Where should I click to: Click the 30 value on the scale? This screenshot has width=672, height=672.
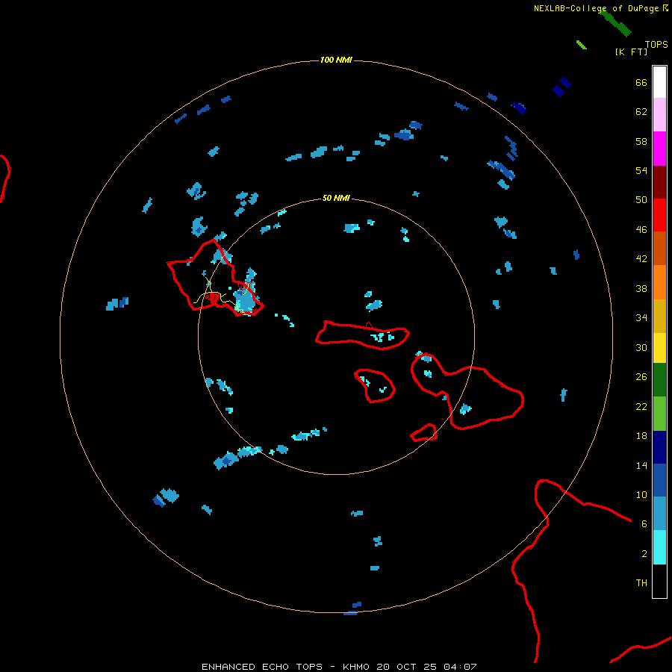pyautogui.click(x=641, y=347)
